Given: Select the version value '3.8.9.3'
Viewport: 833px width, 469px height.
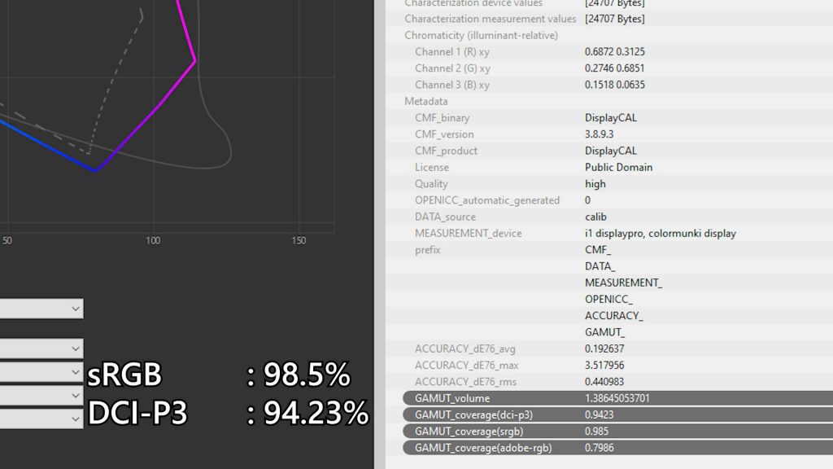Looking at the screenshot, I should [x=600, y=134].
